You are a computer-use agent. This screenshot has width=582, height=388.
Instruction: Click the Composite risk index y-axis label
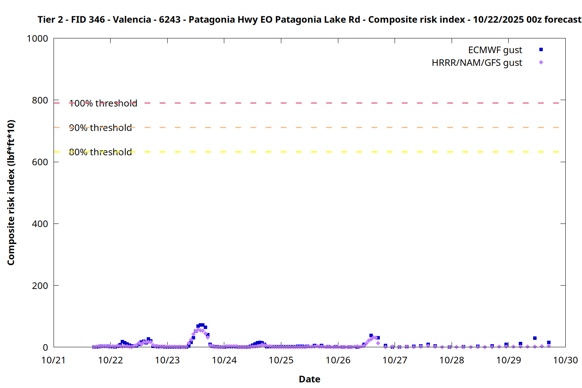pos(11,192)
